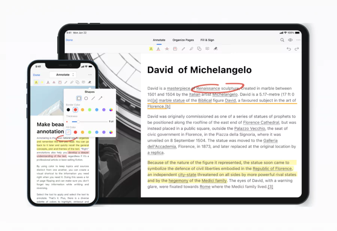Open the more options ellipsis menu

(x=298, y=40)
